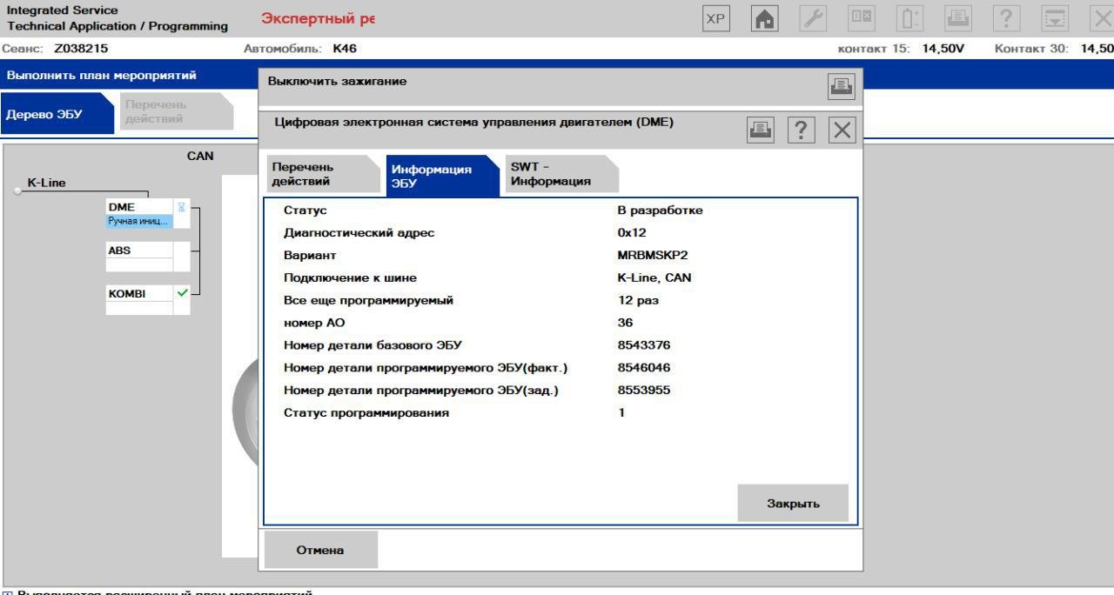Click the 'Отмена' button
This screenshot has width=1114, height=595.
pyautogui.click(x=321, y=550)
